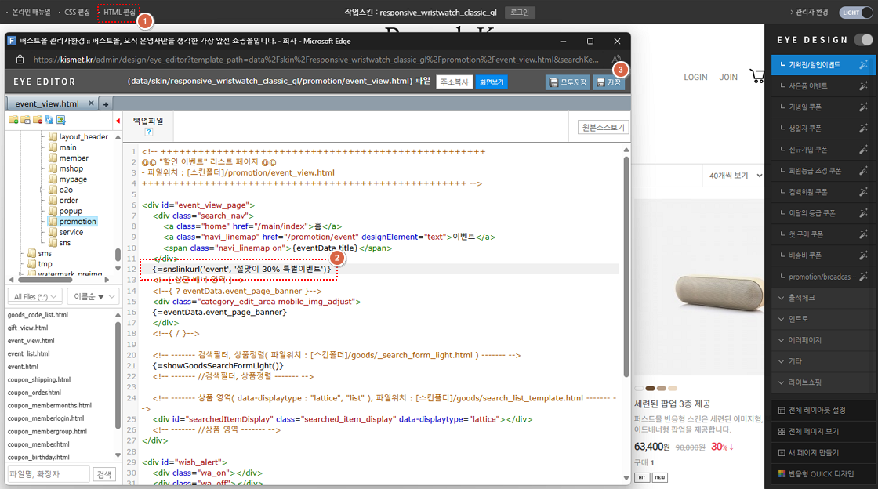Click magic wand icon for 사은품 이벤트

pyautogui.click(x=863, y=86)
